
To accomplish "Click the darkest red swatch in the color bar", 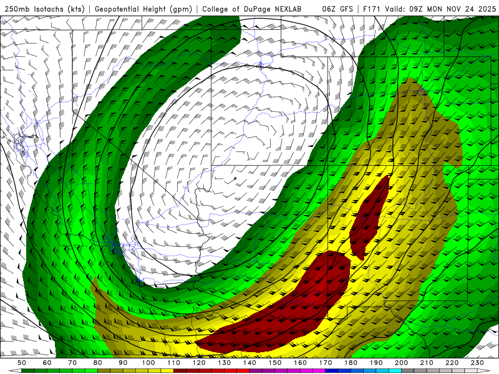I will pyautogui.click(x=180, y=371).
